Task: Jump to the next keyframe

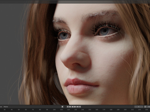Action: pyautogui.click(x=77, y=107)
